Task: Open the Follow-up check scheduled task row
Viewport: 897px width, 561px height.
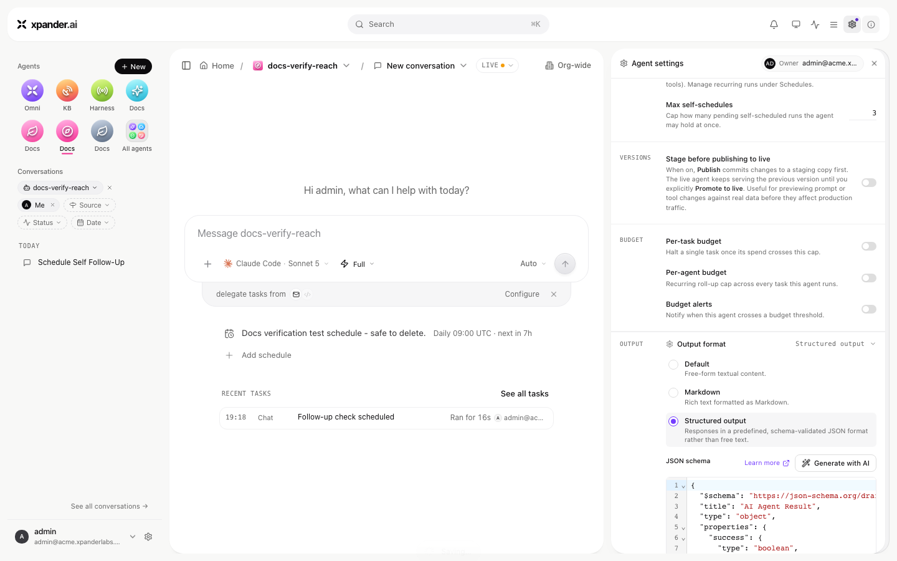Action: pyautogui.click(x=386, y=418)
